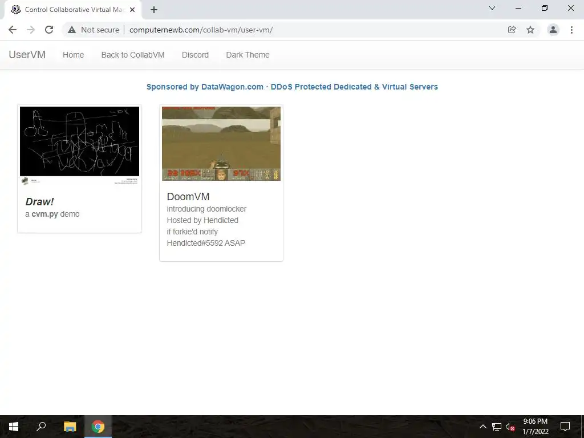Open the Draw! VM screenshot thumbnail

tap(79, 146)
